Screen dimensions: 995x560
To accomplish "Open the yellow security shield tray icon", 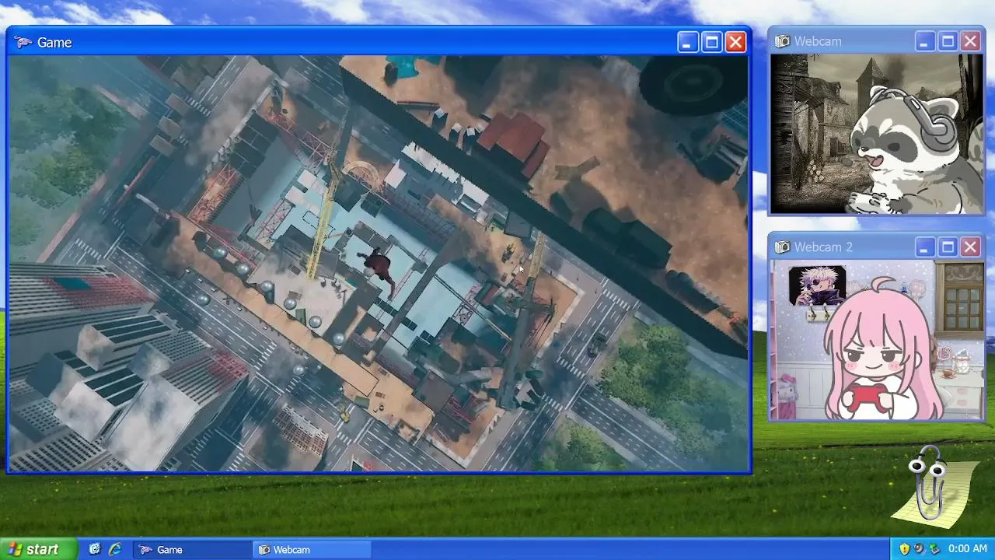I will click(x=904, y=549).
